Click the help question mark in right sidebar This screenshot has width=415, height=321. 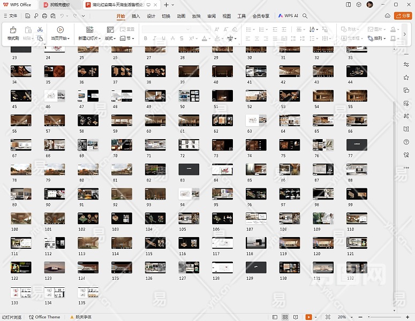[x=406, y=142]
